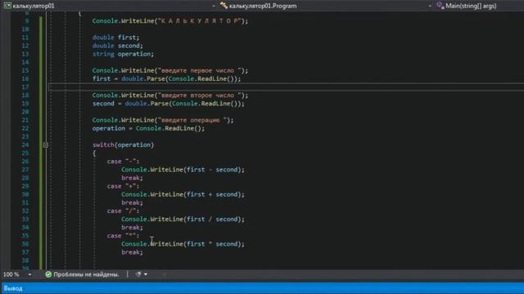This screenshot has width=524, height=294.
Task: Click line number 11 in gutter
Action: pos(25,38)
